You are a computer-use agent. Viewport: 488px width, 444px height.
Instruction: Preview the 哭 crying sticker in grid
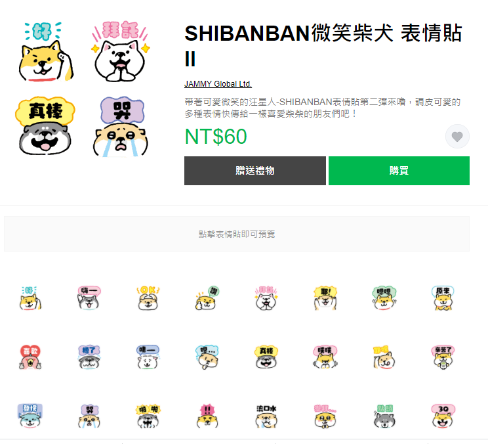coord(89,416)
